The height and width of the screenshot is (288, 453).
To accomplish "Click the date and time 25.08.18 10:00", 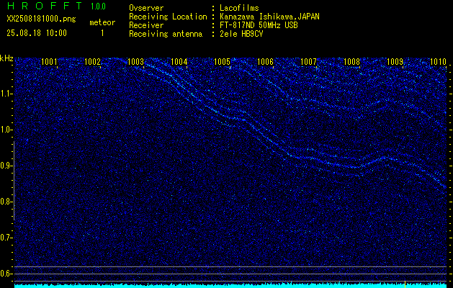I will tap(37, 33).
